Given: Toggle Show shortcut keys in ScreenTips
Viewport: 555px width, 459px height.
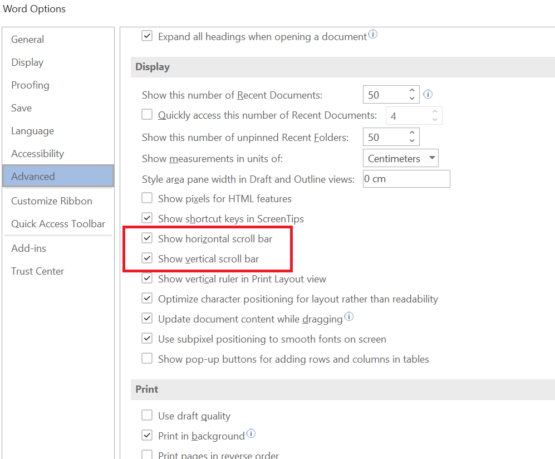Looking at the screenshot, I should pos(147,218).
